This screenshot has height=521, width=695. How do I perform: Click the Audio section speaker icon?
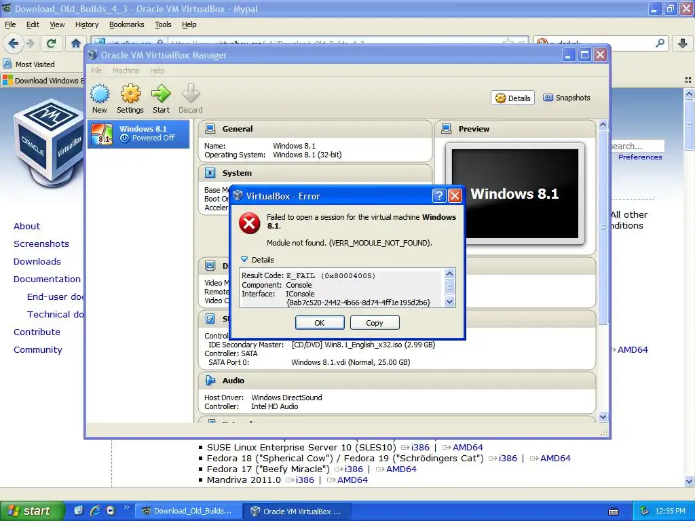[210, 381]
